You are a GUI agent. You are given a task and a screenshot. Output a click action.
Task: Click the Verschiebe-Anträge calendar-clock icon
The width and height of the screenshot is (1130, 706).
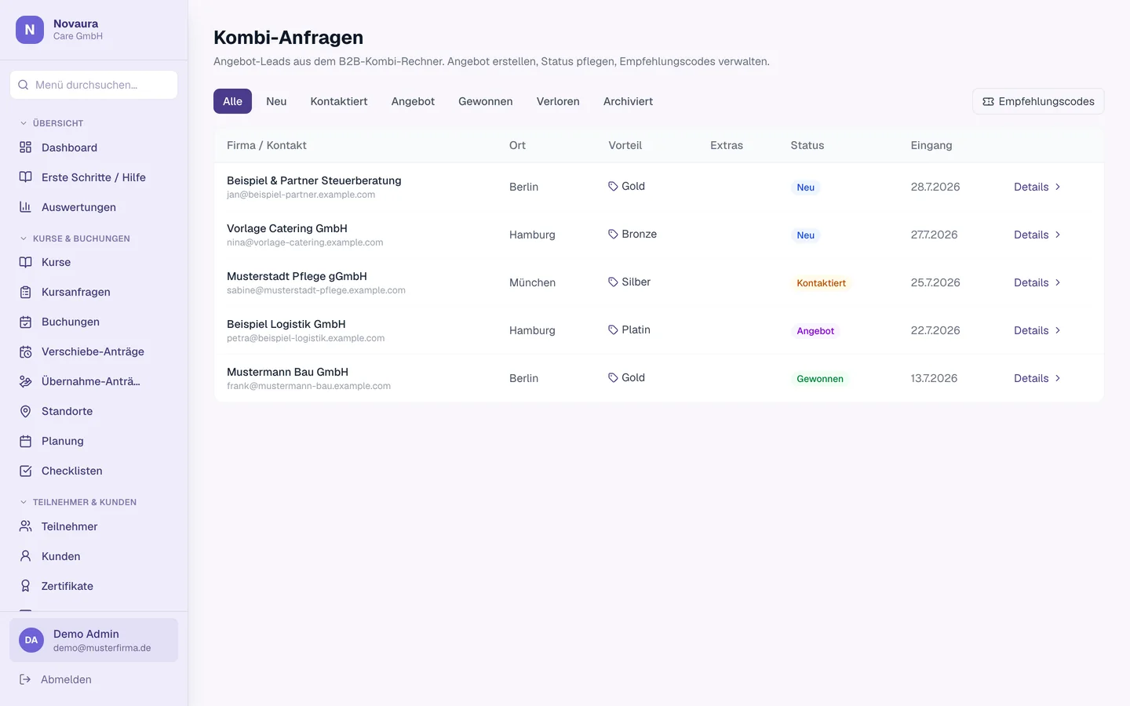25,351
